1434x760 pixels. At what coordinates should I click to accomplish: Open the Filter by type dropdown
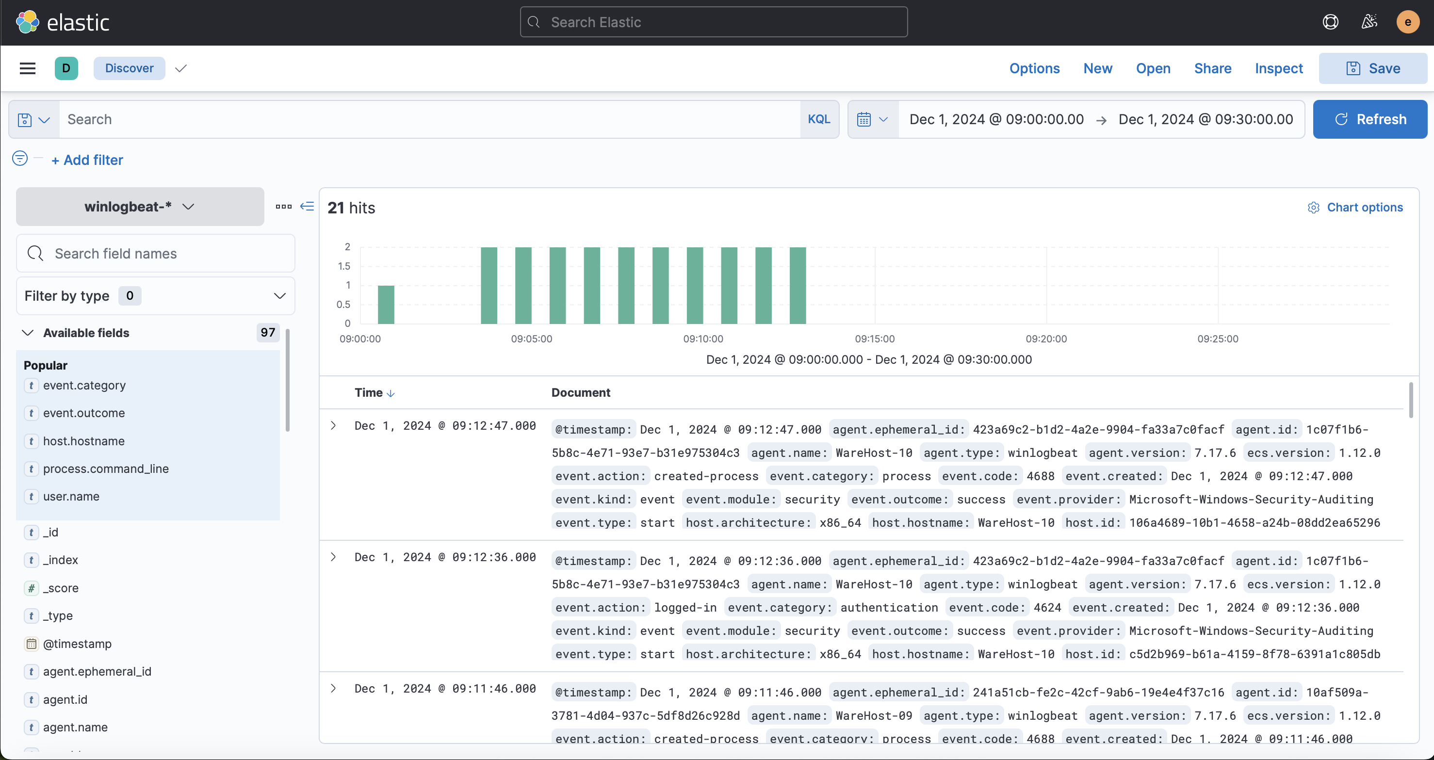pyautogui.click(x=155, y=296)
